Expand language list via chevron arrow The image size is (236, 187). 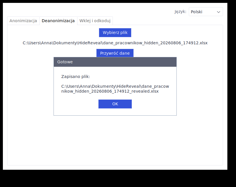[218, 12]
